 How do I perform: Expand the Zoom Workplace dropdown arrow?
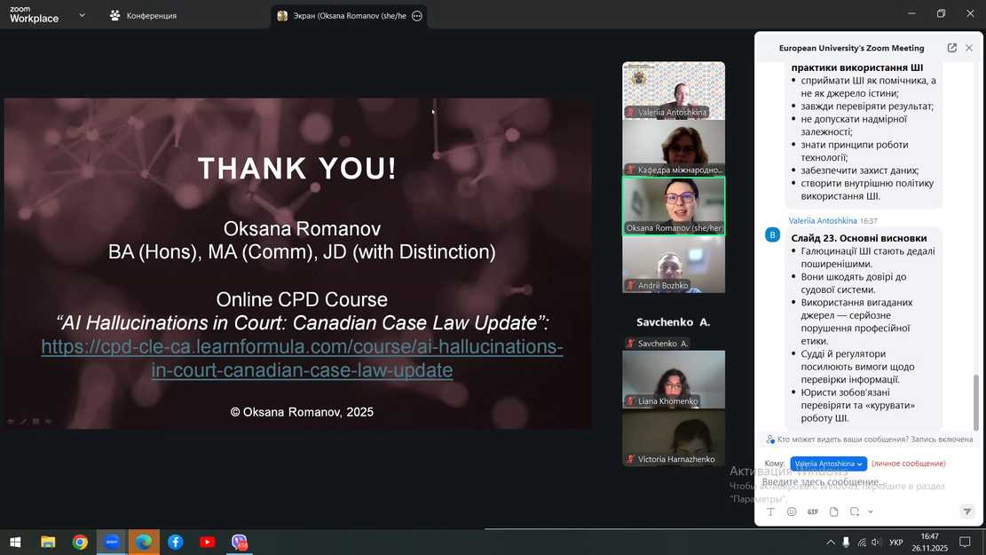click(82, 15)
